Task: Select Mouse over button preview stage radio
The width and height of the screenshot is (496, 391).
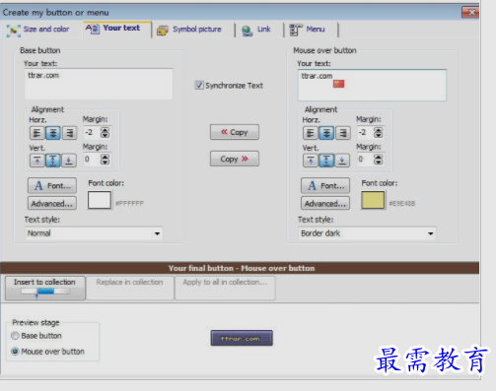Action: point(15,352)
